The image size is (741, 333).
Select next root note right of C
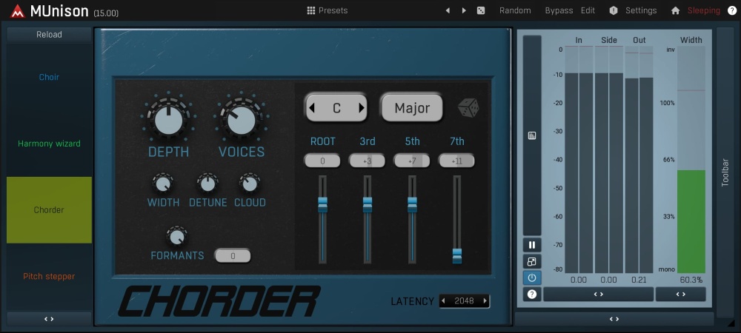point(362,108)
